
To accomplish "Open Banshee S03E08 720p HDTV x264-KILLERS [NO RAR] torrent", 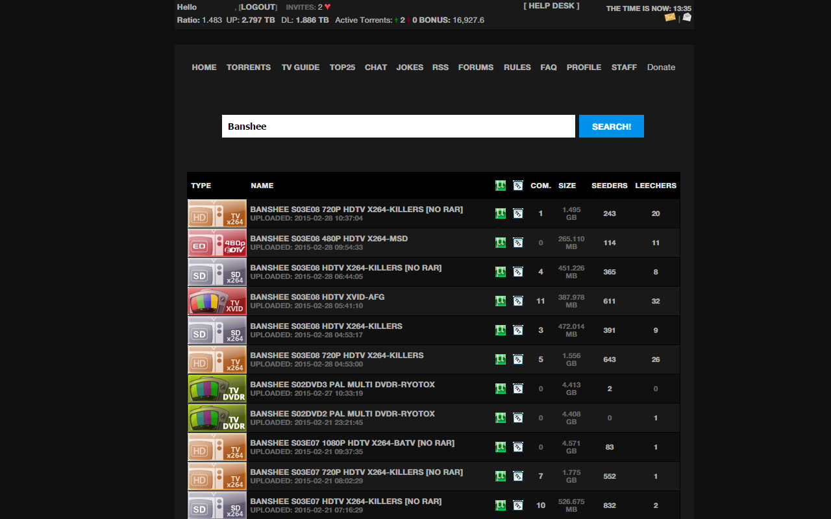I will (x=356, y=210).
